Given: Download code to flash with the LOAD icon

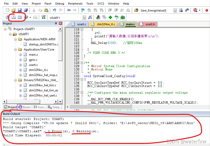Looking at the screenshot, I should pos(43,17).
